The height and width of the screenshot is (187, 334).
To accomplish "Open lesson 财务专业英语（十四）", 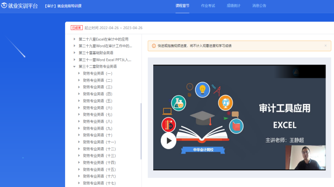I will (99, 162).
